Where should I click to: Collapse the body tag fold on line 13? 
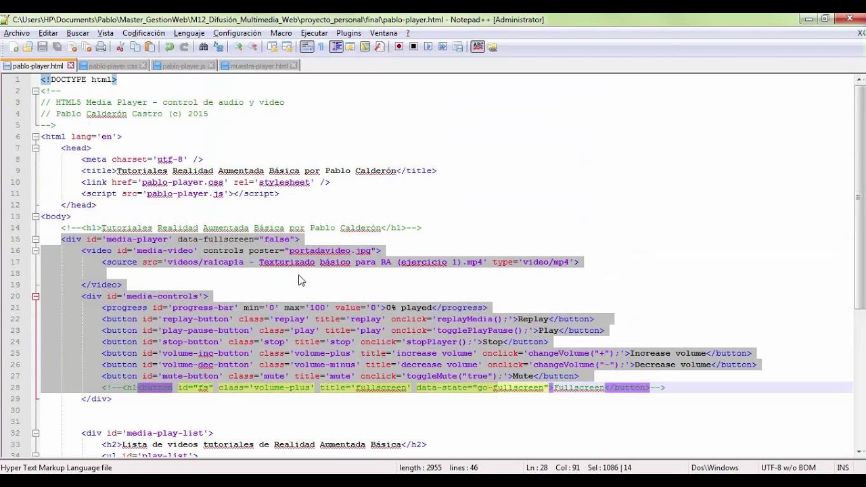pos(36,216)
